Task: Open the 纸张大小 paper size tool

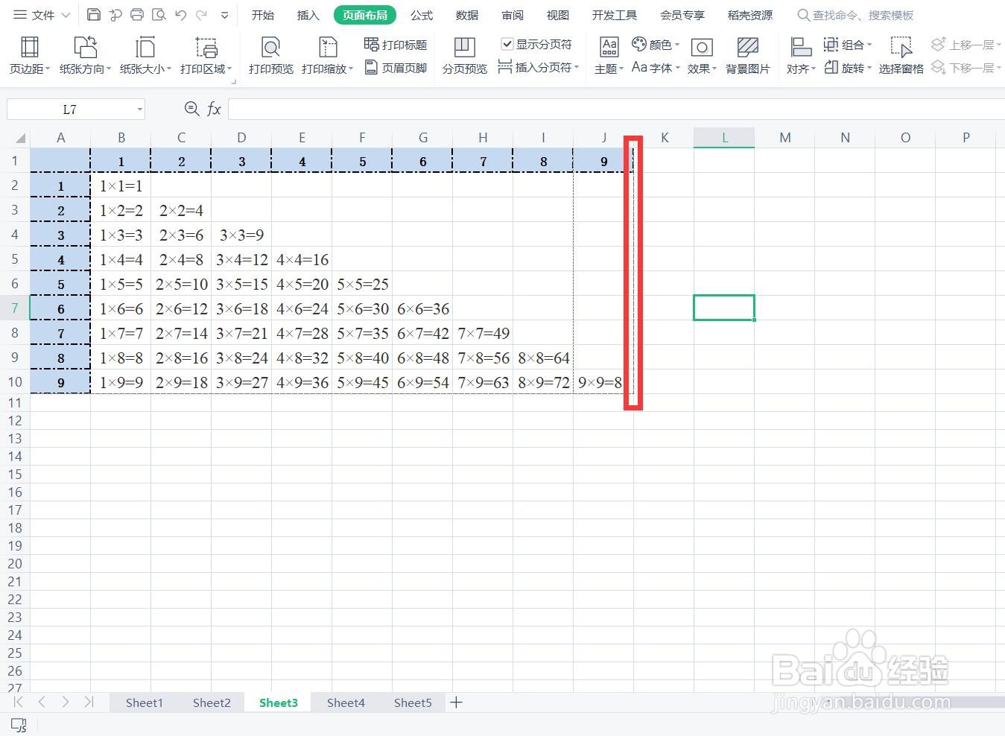Action: pyautogui.click(x=145, y=56)
